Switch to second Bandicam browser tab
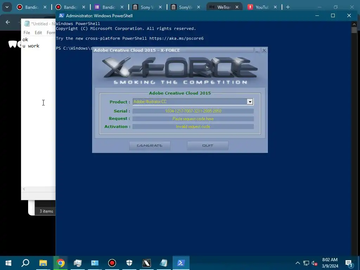The width and height of the screenshot is (360, 270). [70, 7]
